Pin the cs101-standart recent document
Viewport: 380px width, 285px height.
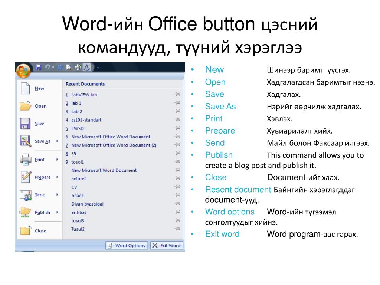[x=177, y=119]
